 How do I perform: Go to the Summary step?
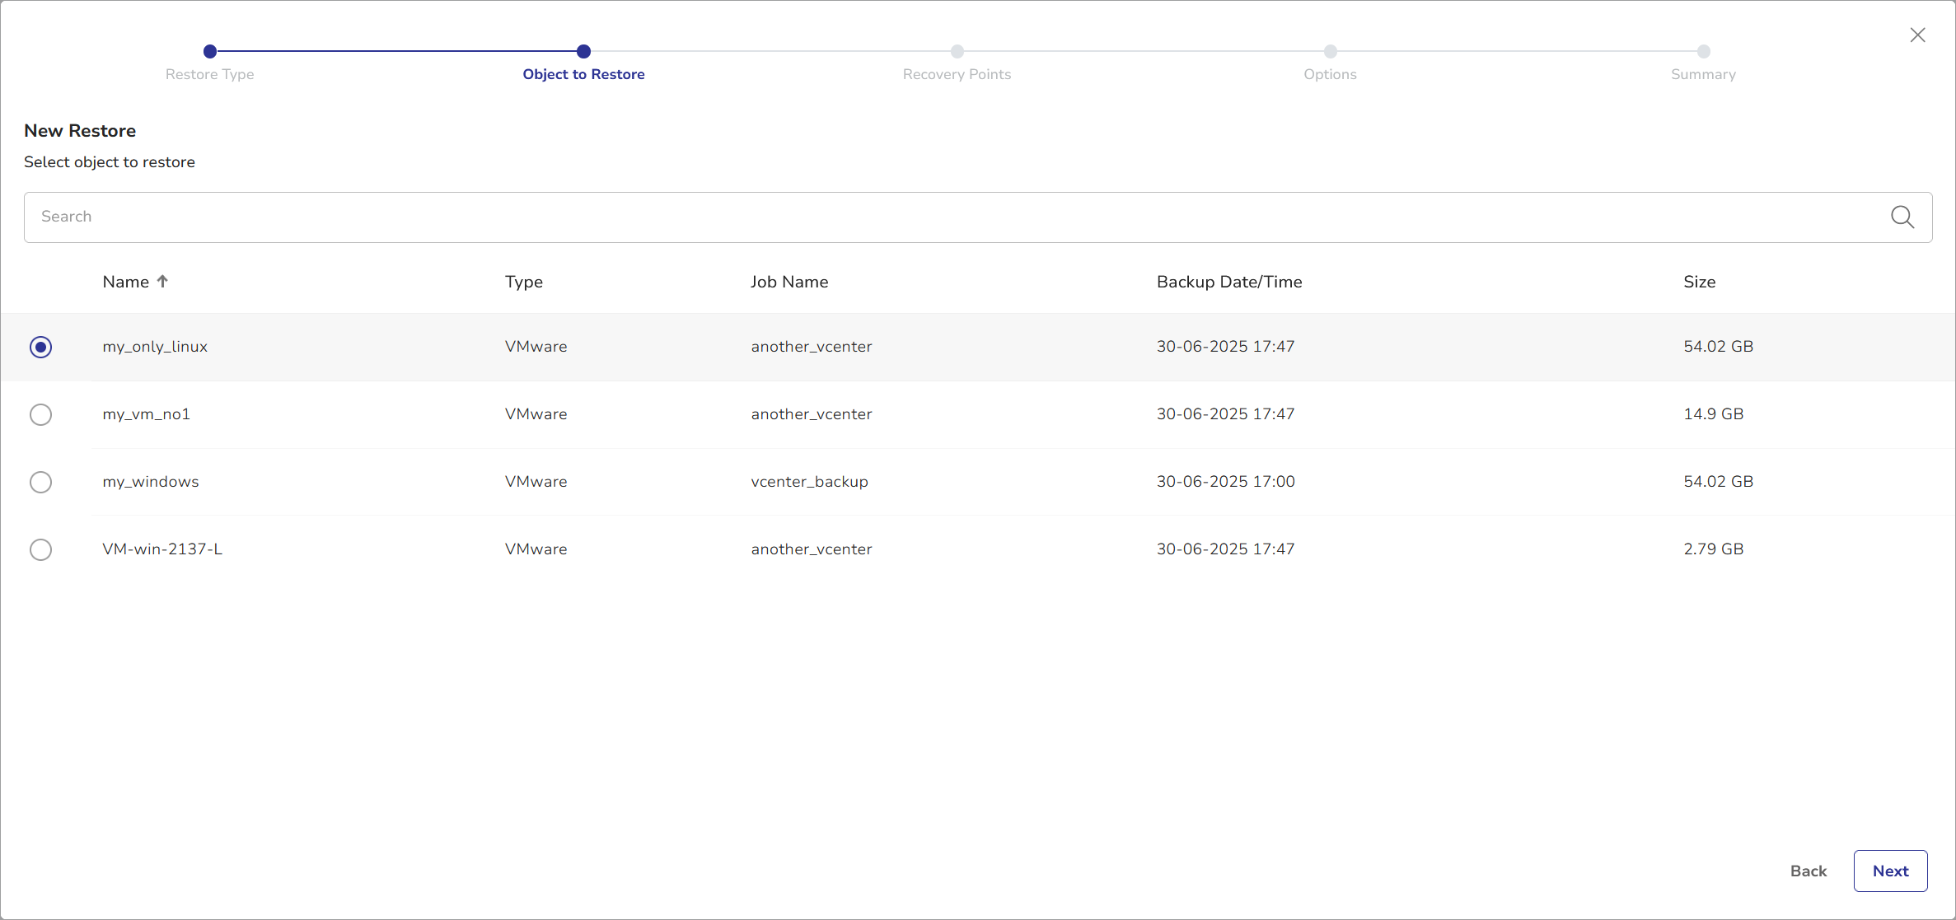coord(1703,52)
